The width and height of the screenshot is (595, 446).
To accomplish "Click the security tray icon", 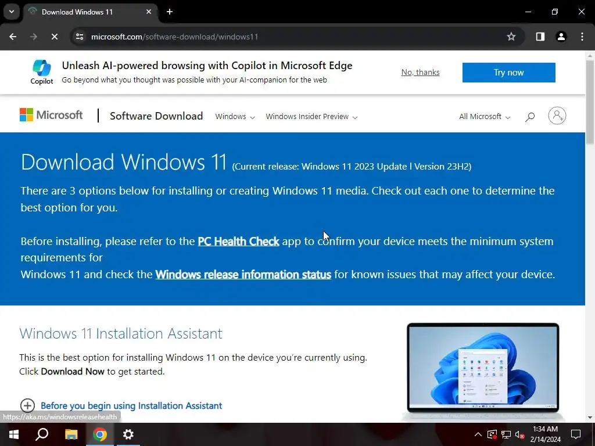I will (x=492, y=434).
